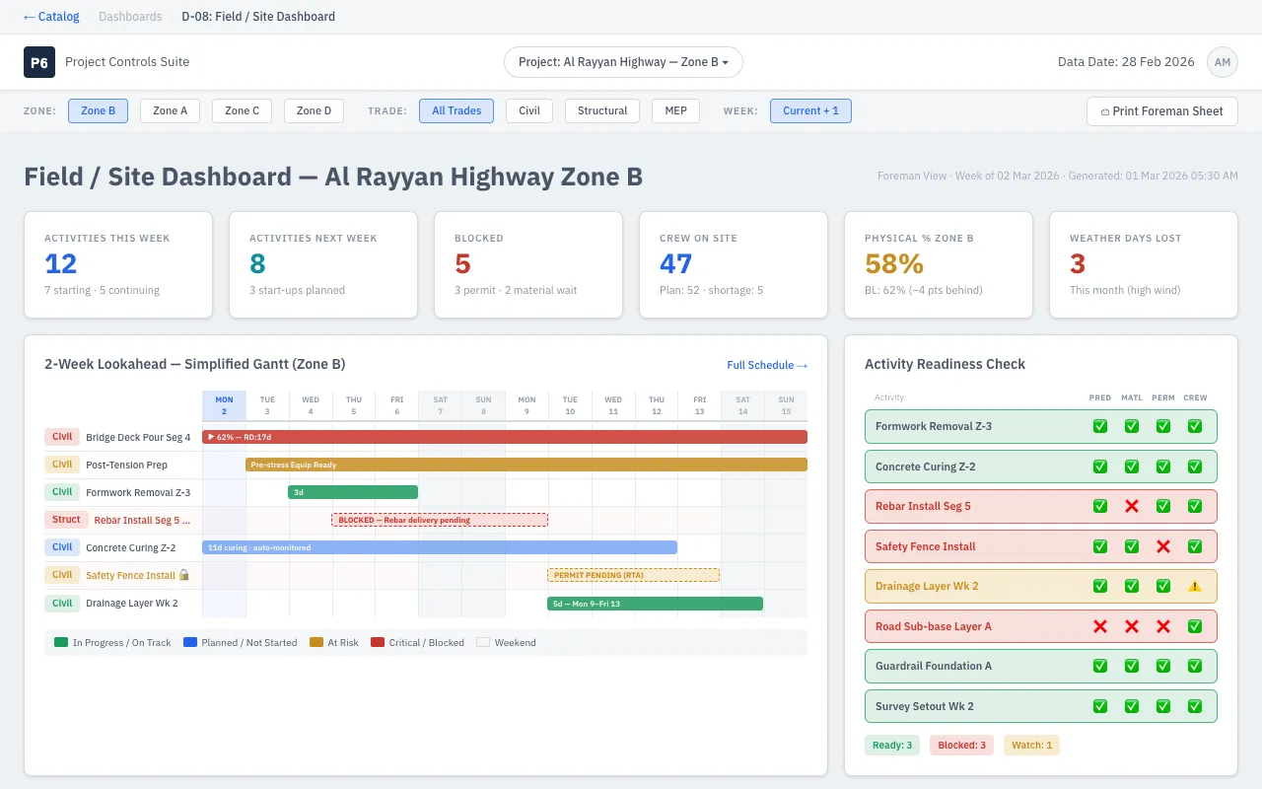Click the CREW warning triangle for Drainage Layer Wk 2
This screenshot has width=1262, height=789.
pos(1195,586)
